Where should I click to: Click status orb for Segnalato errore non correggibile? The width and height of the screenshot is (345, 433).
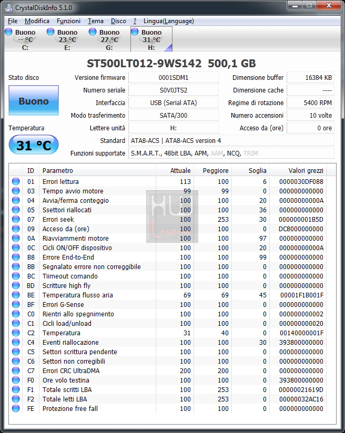(16, 266)
